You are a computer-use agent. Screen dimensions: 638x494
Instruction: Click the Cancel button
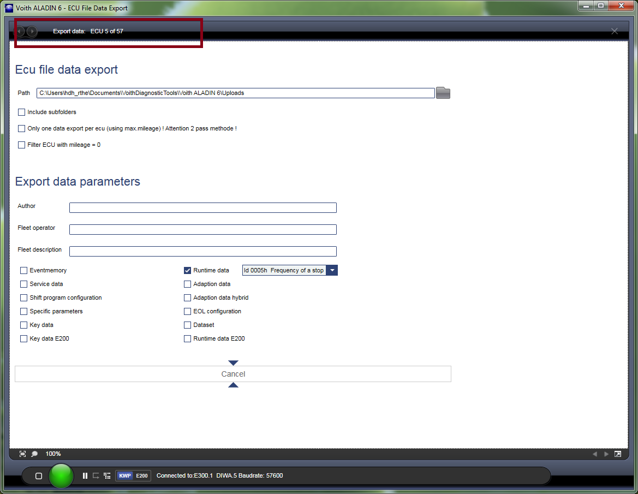233,374
